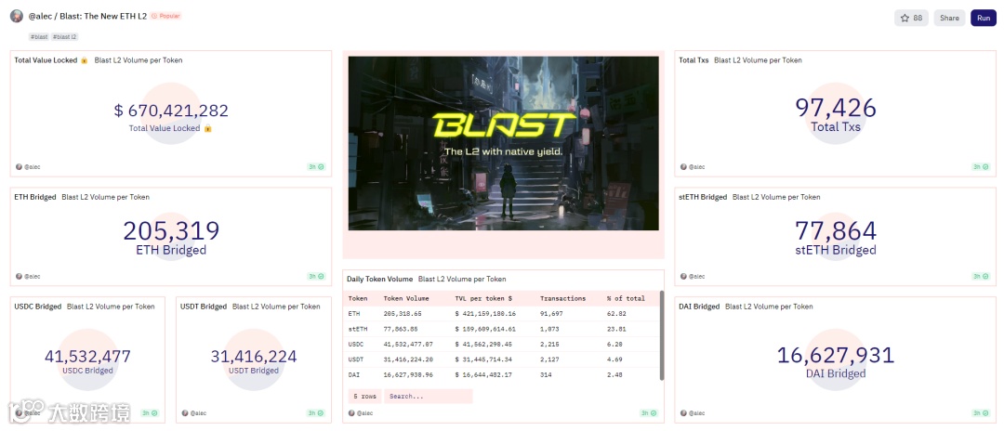1004x431 pixels.
Task: Sort the table by Token column header
Action: click(x=357, y=298)
